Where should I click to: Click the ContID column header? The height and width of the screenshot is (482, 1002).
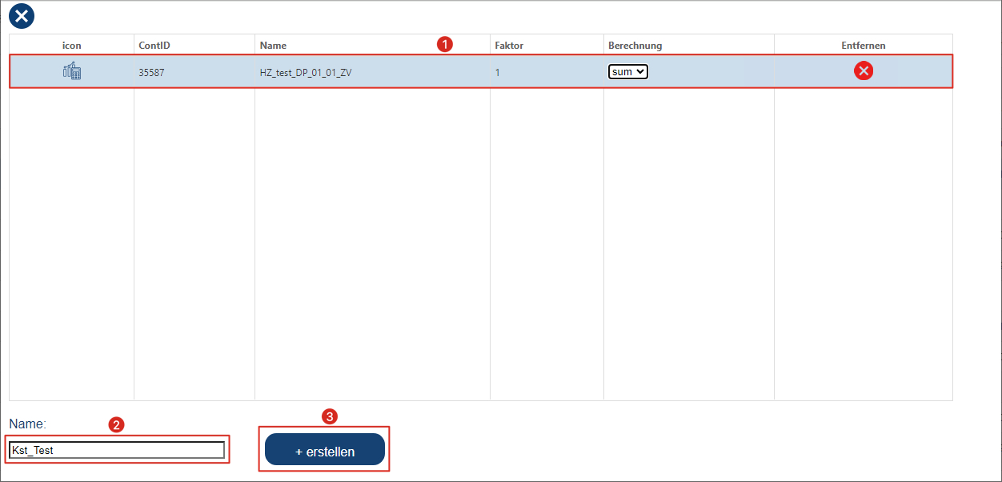pyautogui.click(x=154, y=46)
